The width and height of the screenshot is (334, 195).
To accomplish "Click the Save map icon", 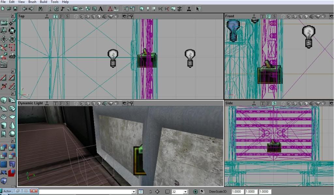I will [x=15, y=9].
